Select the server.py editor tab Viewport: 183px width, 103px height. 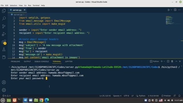(x=17, y=10)
